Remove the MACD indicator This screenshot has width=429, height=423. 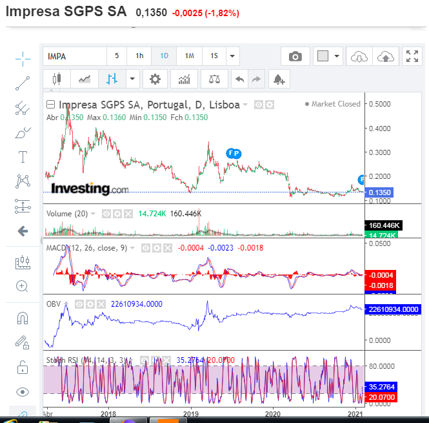click(x=168, y=248)
